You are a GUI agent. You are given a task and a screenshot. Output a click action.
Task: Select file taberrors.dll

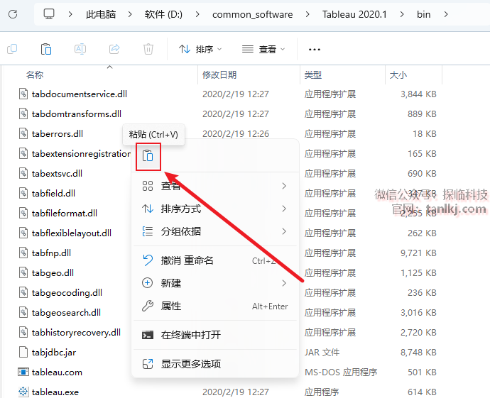pos(58,133)
